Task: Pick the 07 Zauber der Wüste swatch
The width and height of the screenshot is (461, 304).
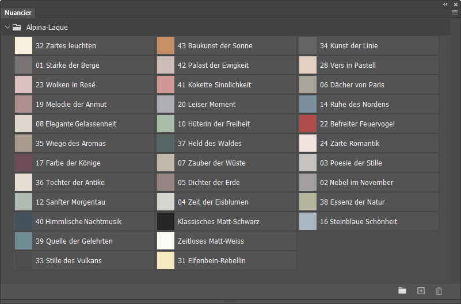Action: (x=166, y=163)
